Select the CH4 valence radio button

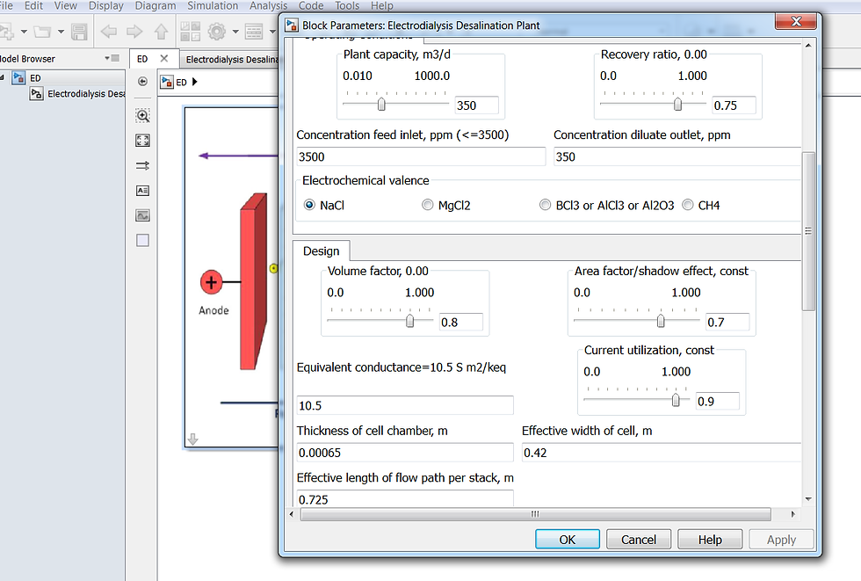tap(687, 205)
